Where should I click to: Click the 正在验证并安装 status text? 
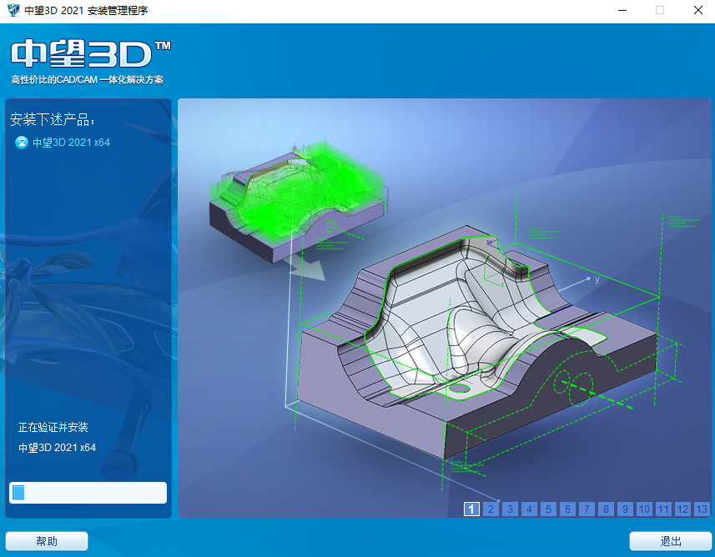click(x=53, y=427)
